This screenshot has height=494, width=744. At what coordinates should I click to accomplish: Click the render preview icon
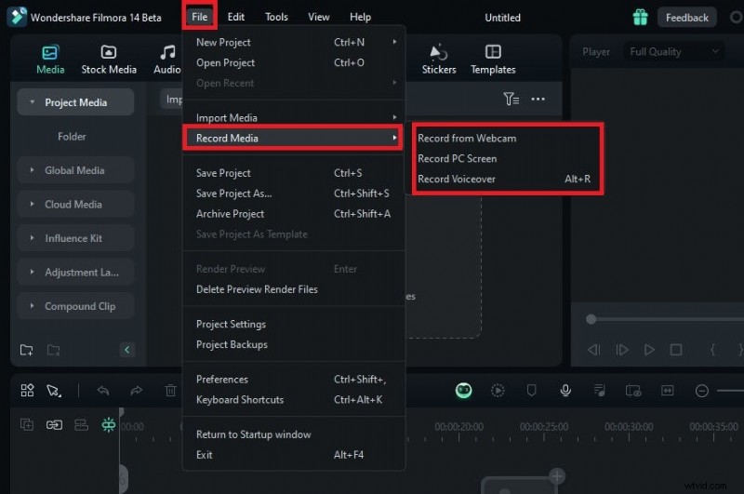coord(498,391)
